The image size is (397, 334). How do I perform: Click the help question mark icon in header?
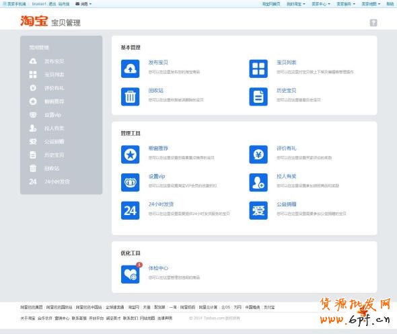point(373,23)
